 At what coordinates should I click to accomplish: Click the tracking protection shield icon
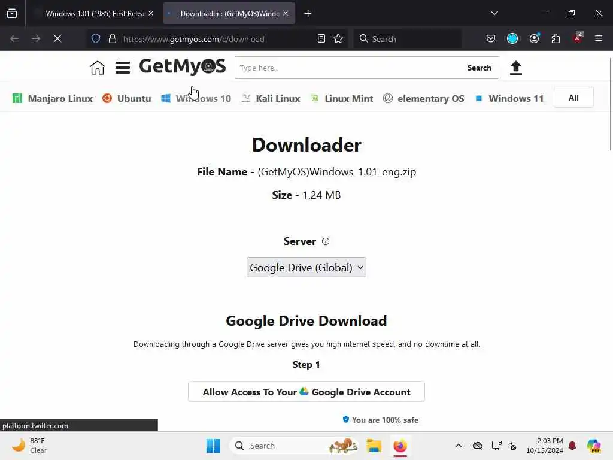(x=96, y=38)
